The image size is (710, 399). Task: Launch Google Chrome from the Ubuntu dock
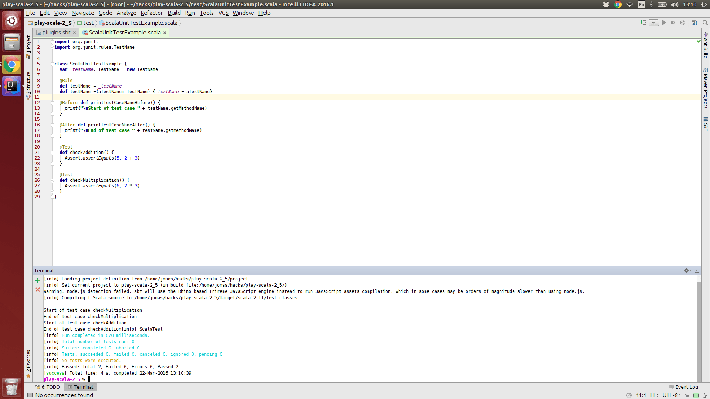click(x=12, y=64)
